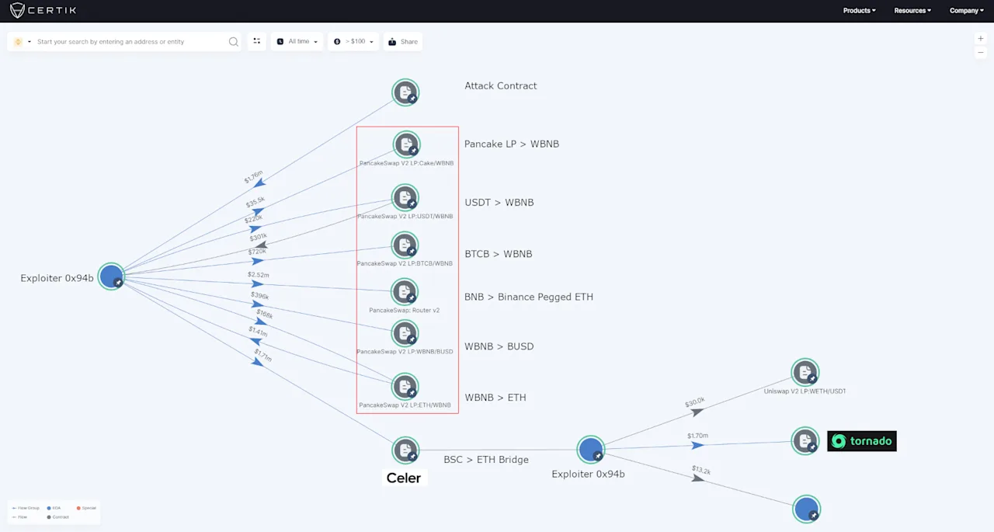Click the Special legend entry
994x532 pixels.
click(86, 508)
